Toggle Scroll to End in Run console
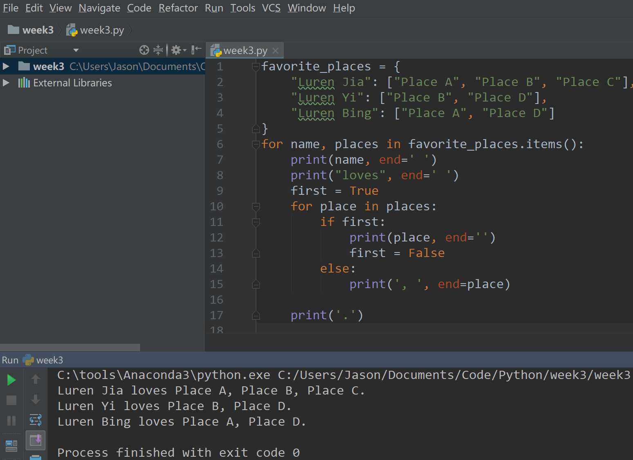This screenshot has width=633, height=460. coord(36,440)
